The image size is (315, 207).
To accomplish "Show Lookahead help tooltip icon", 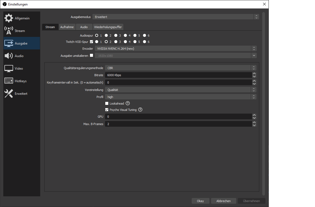I will (x=128, y=103).
